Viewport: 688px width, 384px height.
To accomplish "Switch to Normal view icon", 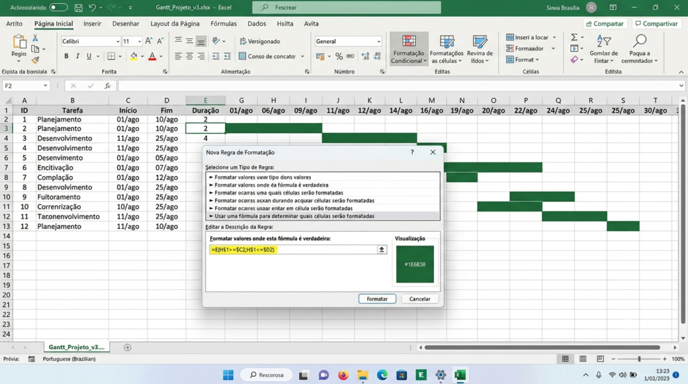I will pyautogui.click(x=565, y=358).
